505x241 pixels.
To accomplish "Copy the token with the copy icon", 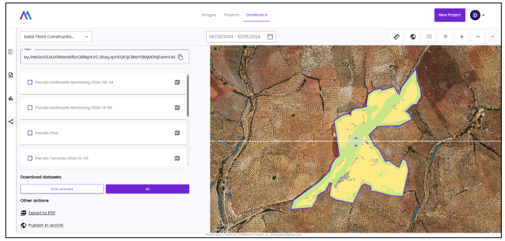I will [x=181, y=57].
